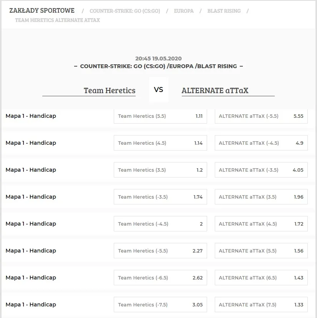Bet on Team Heretics (-4.5) at 2
This screenshot has width=317, height=318.
(160, 224)
